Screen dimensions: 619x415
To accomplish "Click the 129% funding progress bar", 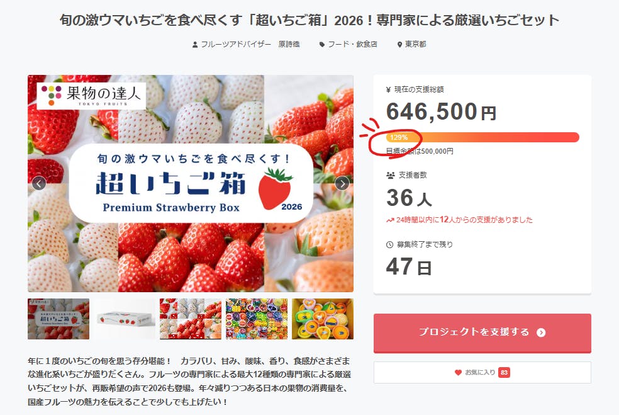I will pos(482,137).
